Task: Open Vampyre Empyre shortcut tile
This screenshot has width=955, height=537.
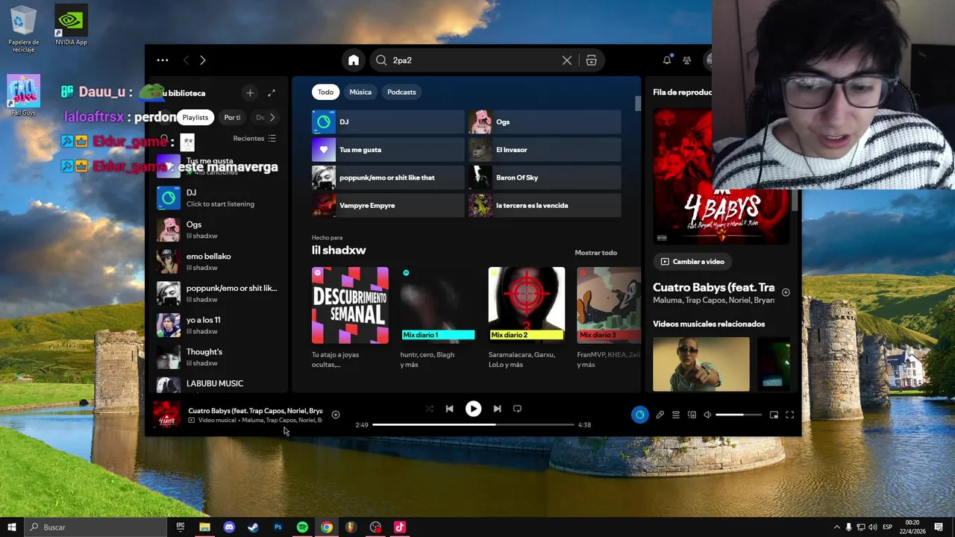Action: point(388,205)
